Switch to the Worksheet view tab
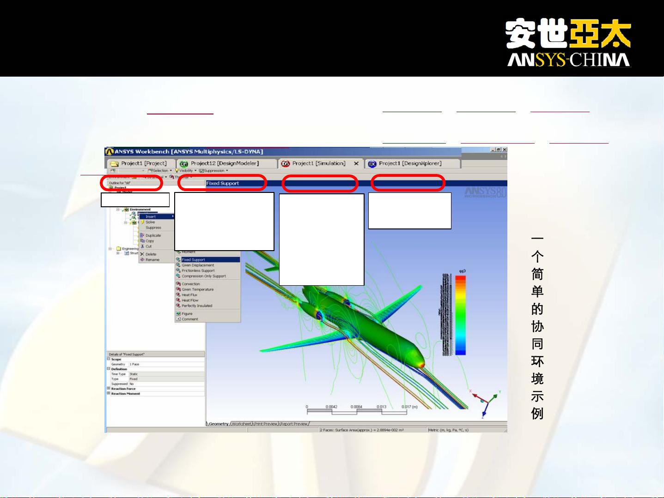The width and height of the screenshot is (664, 498). pyautogui.click(x=242, y=424)
